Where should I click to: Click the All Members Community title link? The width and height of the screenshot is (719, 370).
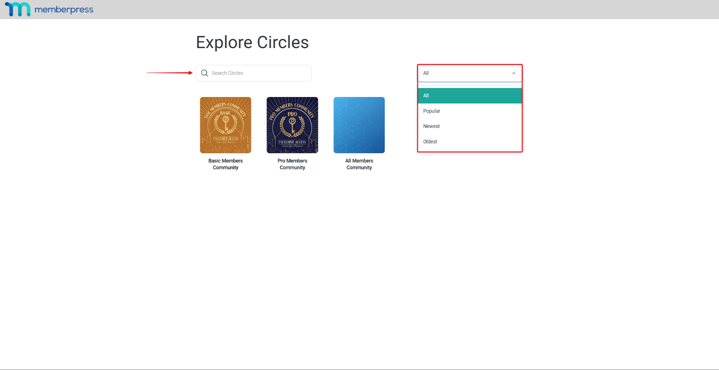click(359, 164)
